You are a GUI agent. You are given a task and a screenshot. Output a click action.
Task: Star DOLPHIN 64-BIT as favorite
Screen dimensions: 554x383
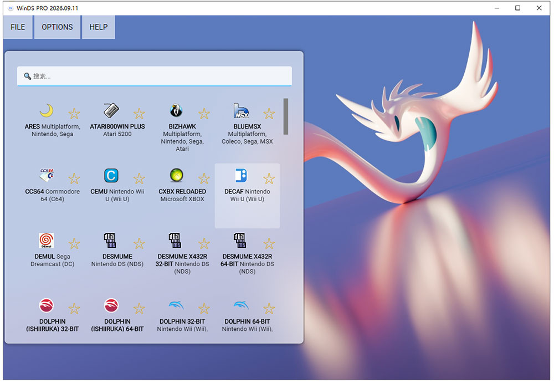pyautogui.click(x=269, y=309)
